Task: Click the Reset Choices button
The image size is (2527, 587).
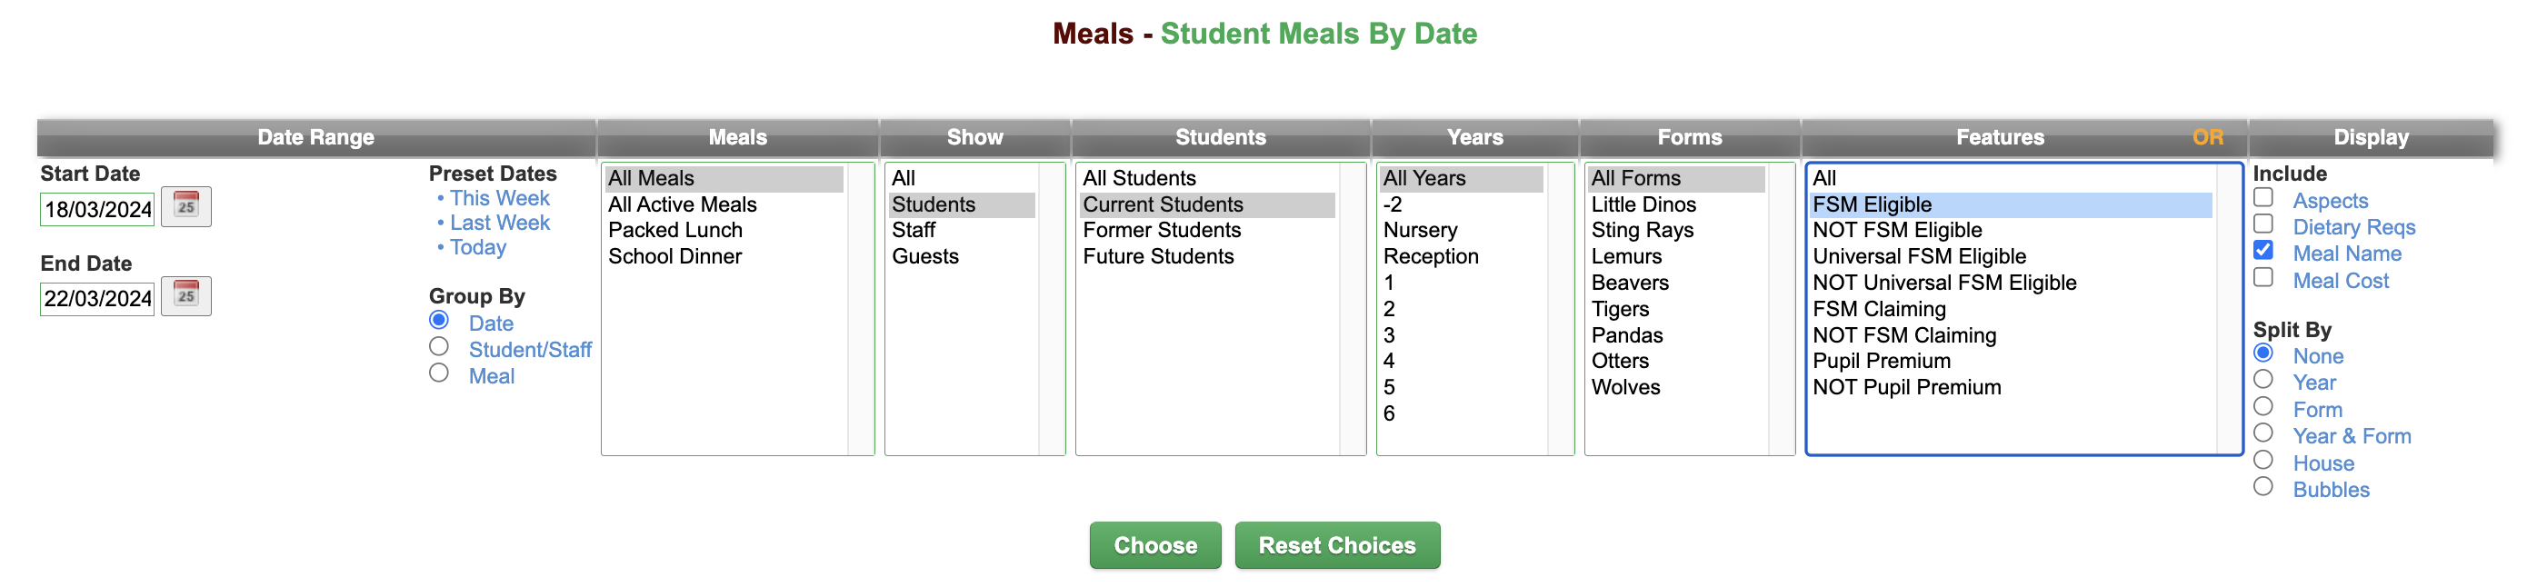Action: 1337,546
